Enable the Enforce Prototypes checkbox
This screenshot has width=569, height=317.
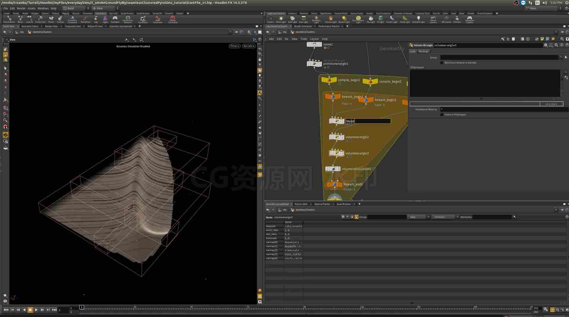[x=442, y=115]
